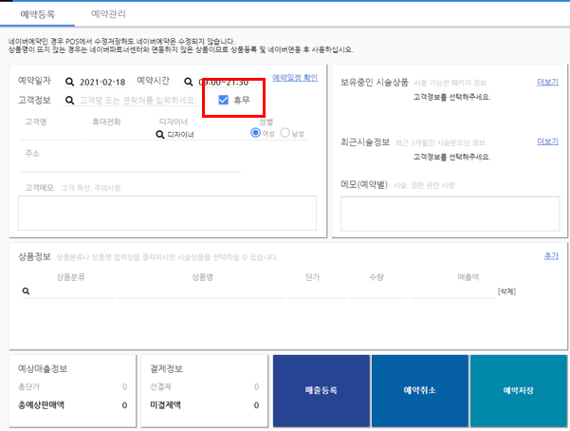
Task: Click the 매출등록 button
Action: [322, 390]
